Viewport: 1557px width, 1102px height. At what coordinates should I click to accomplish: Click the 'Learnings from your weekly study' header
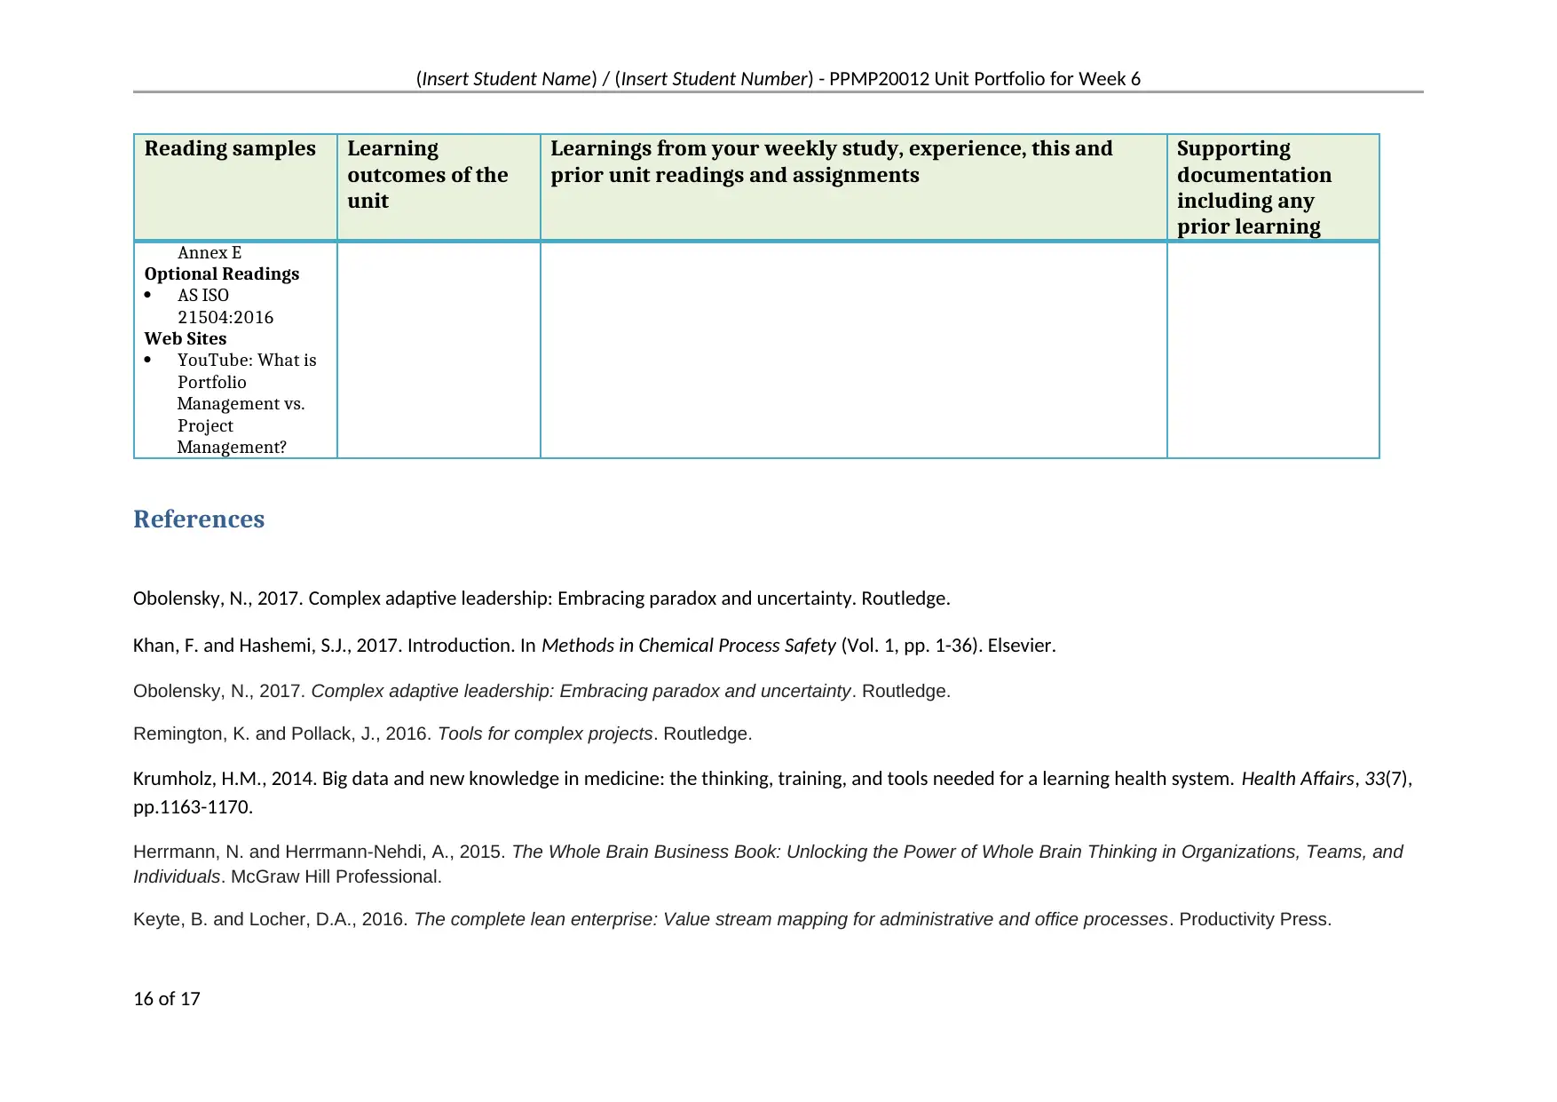click(831, 162)
